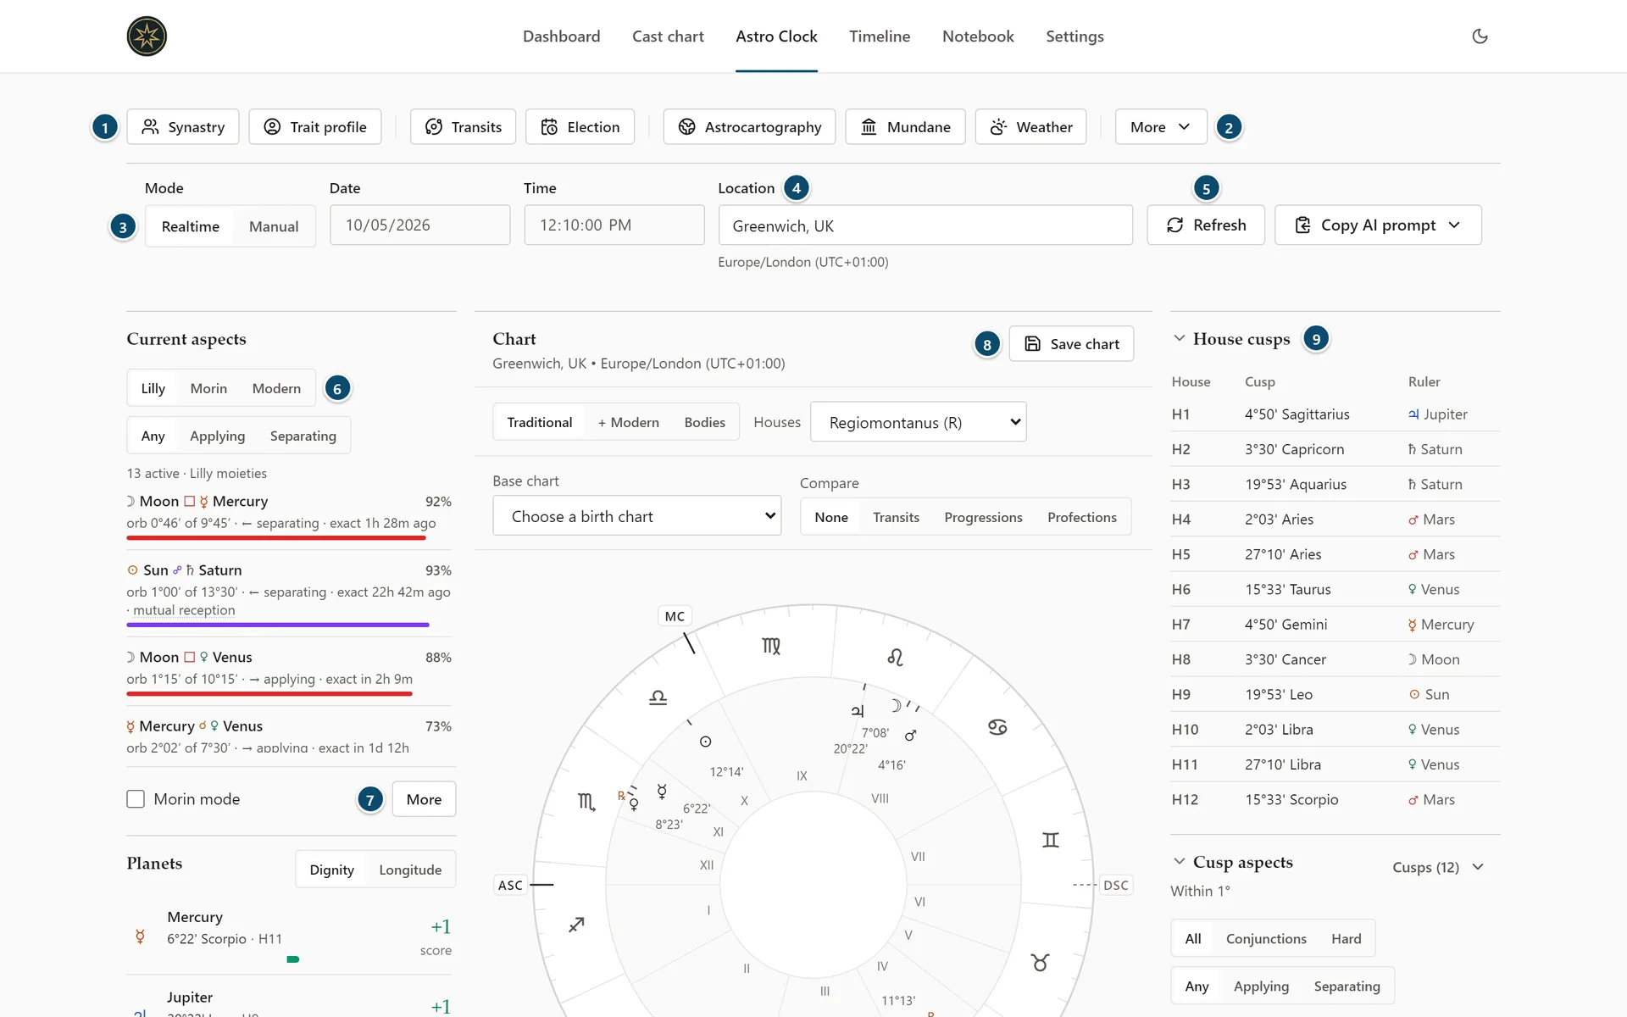
Task: Refresh the astro clock
Action: click(x=1206, y=225)
